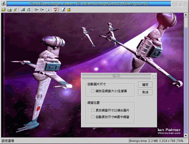Click the vertical scrollbar up arrow
The width and height of the screenshot is (189, 144).
click(x=186, y=15)
